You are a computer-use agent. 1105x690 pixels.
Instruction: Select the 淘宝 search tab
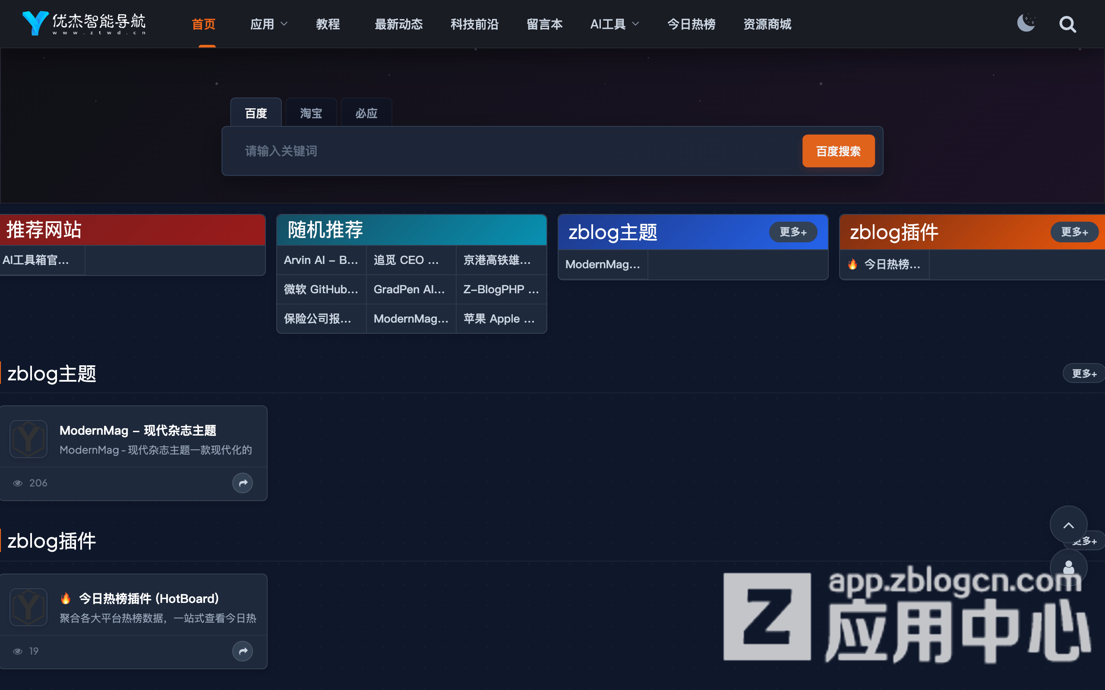pyautogui.click(x=311, y=112)
